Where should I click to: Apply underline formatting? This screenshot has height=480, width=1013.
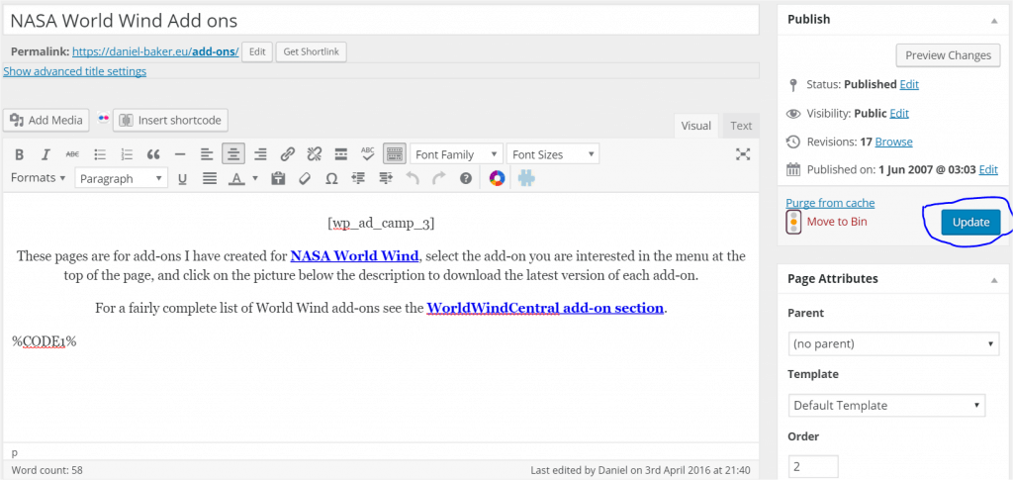182,178
